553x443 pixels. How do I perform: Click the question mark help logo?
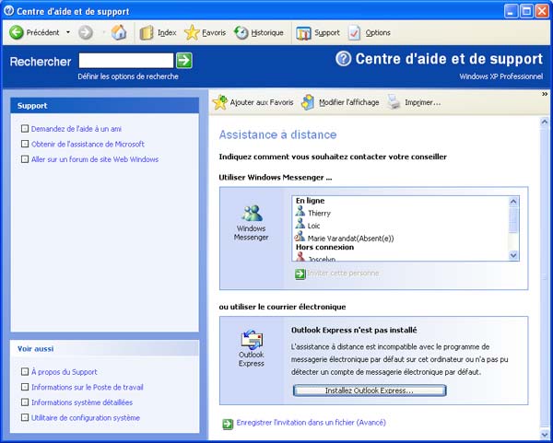pos(343,59)
